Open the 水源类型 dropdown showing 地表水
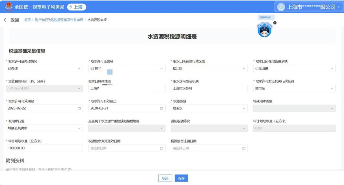Viewport: 344px width, 185px height. pyautogui.click(x=243, y=108)
